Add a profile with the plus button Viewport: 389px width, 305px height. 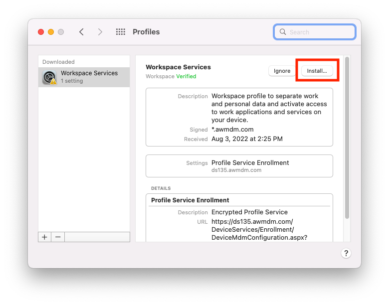point(45,237)
